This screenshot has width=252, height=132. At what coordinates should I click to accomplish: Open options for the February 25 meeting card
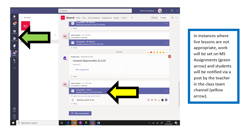click(166, 43)
